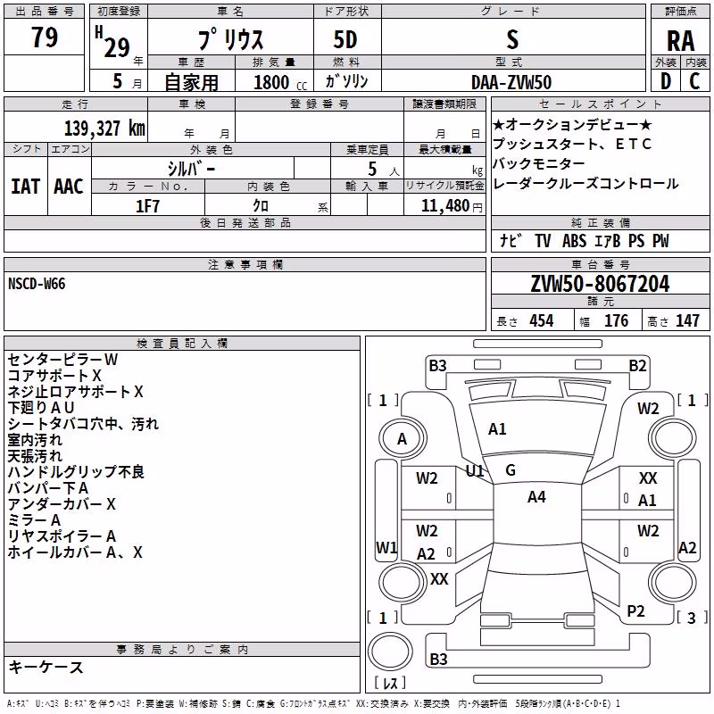Select the note 室内汚れ
The image size is (714, 714).
[35, 440]
